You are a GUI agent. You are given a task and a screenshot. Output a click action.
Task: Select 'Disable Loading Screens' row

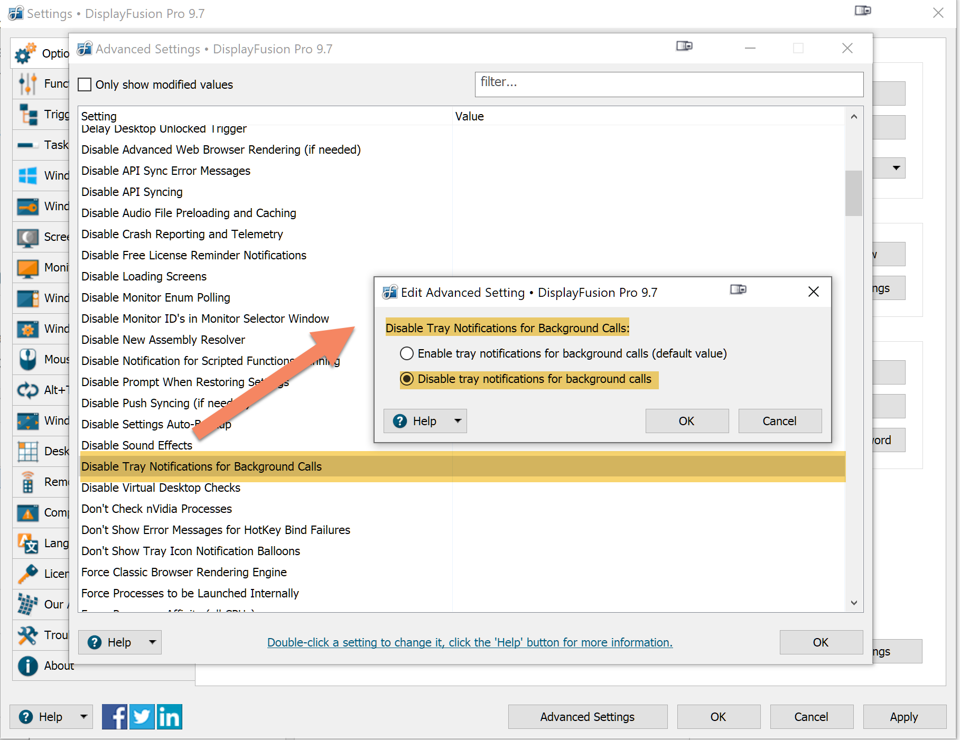[x=462, y=276]
